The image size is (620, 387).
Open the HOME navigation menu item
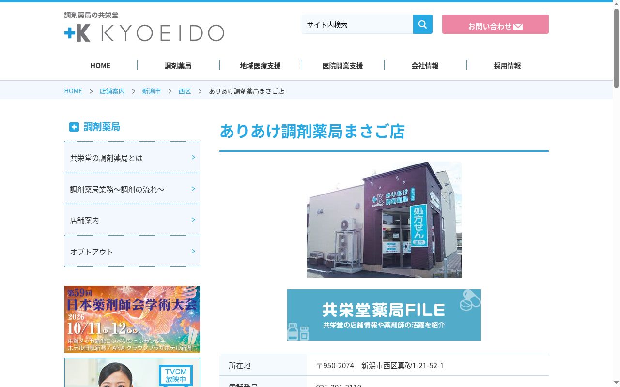[100, 66]
